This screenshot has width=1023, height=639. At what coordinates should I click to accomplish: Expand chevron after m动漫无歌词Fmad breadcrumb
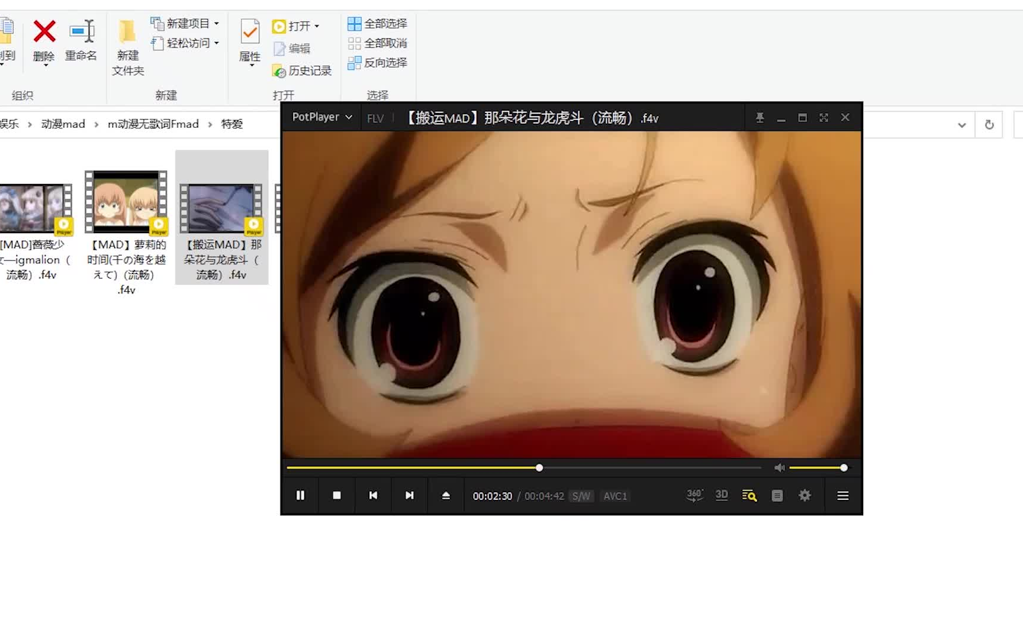click(x=210, y=124)
